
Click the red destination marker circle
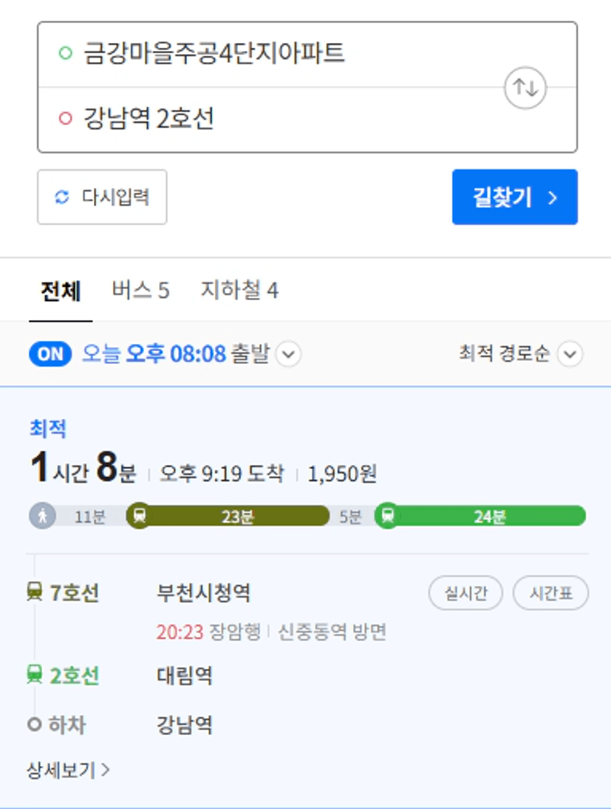(66, 118)
